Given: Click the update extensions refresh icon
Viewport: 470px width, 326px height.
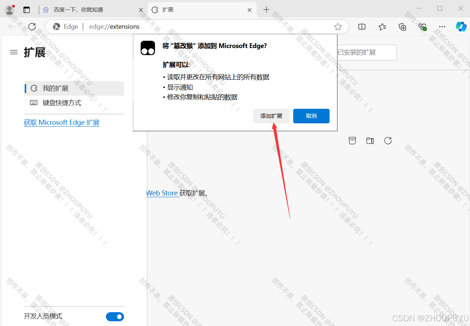Looking at the screenshot, I should (x=388, y=141).
